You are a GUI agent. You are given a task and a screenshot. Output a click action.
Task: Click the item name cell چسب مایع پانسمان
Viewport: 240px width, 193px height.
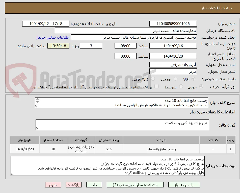[x=161, y=149]
